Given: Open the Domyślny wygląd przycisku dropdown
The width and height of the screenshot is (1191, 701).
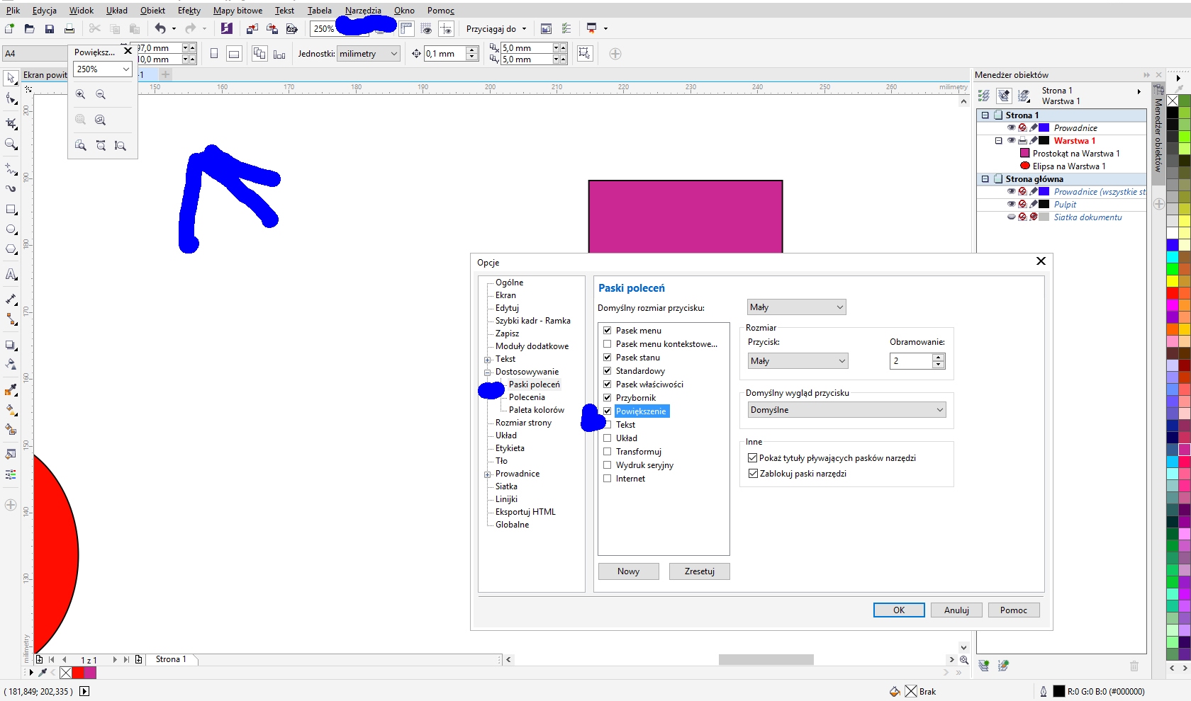Looking at the screenshot, I should pyautogui.click(x=847, y=410).
